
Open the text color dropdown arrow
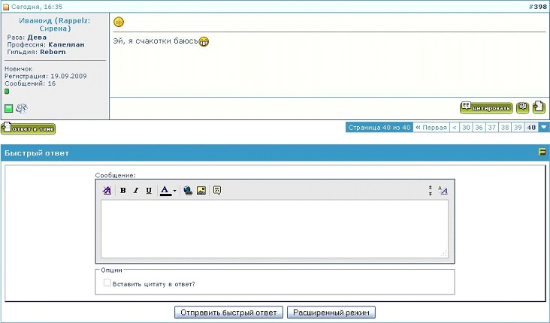(x=174, y=191)
